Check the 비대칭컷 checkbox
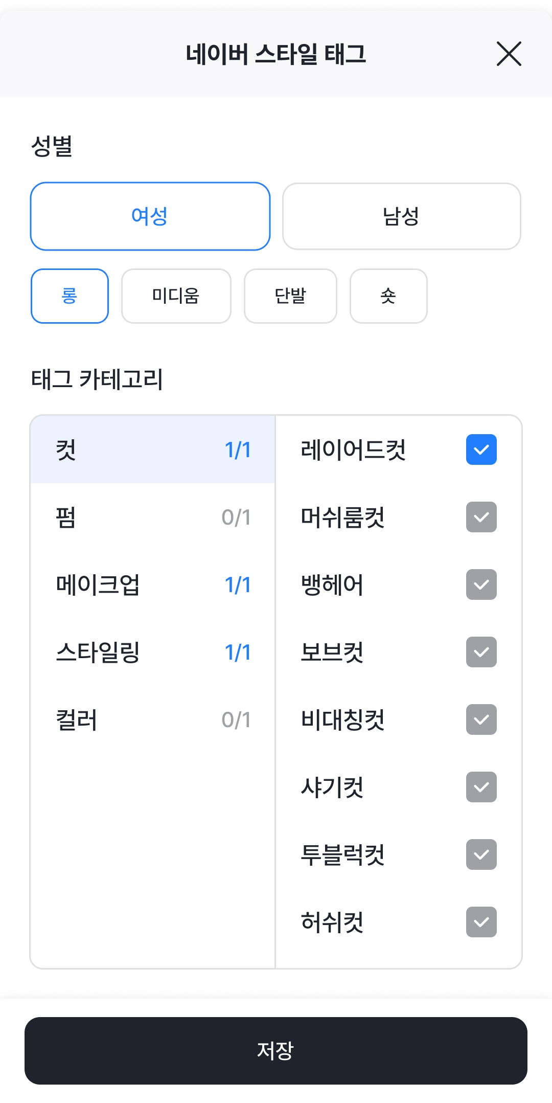 pos(481,720)
